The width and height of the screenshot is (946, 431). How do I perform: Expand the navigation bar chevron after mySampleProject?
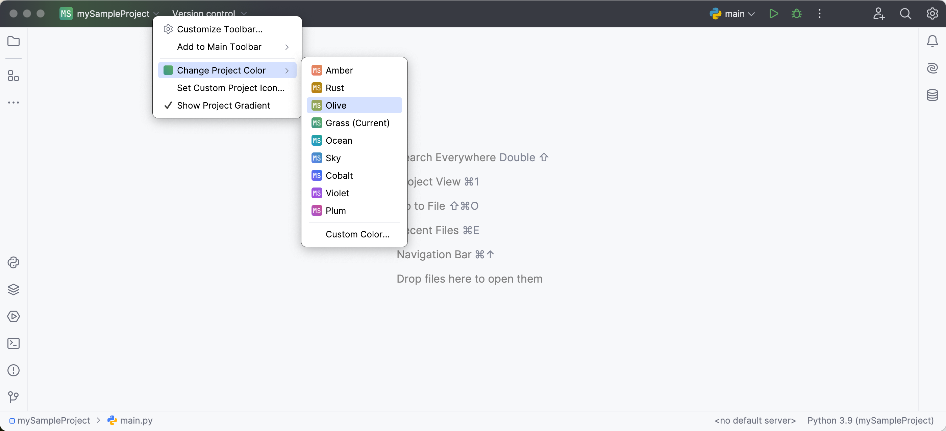click(98, 420)
